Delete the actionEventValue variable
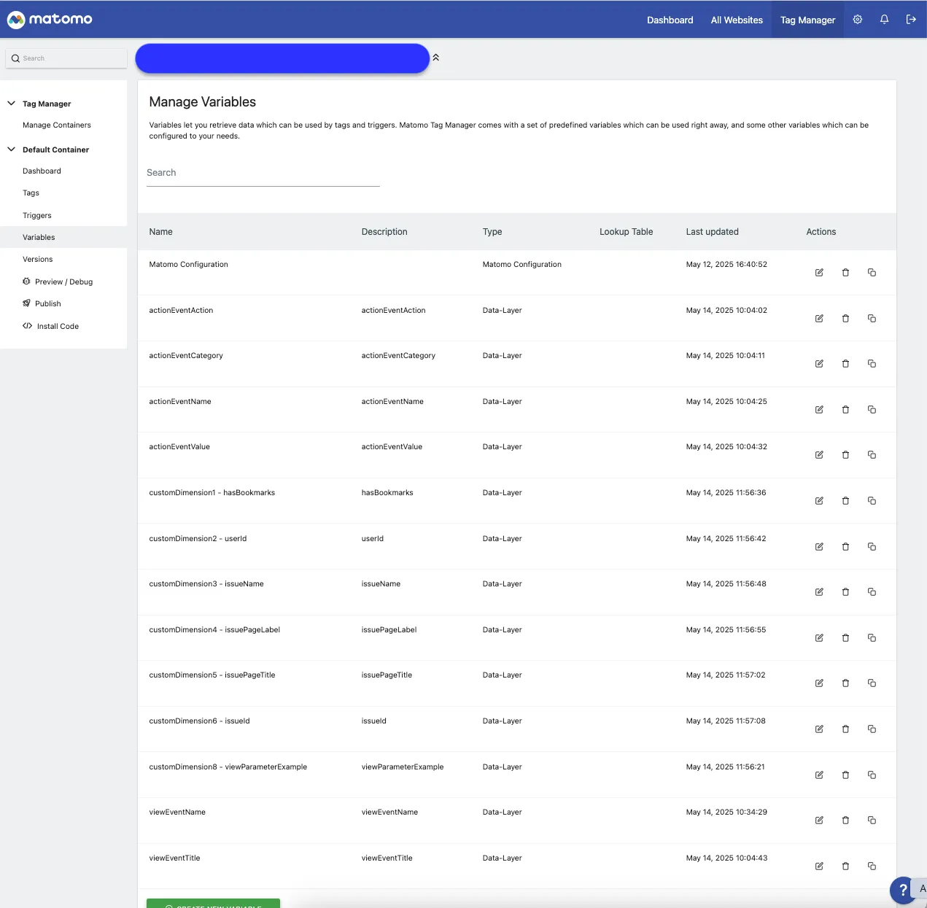Image resolution: width=927 pixels, height=908 pixels. [845, 455]
